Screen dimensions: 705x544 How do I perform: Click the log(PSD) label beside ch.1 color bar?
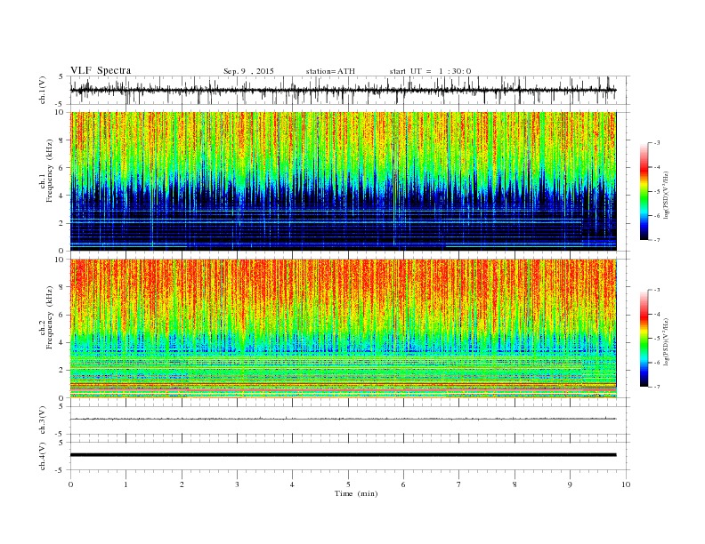pyautogui.click(x=667, y=195)
